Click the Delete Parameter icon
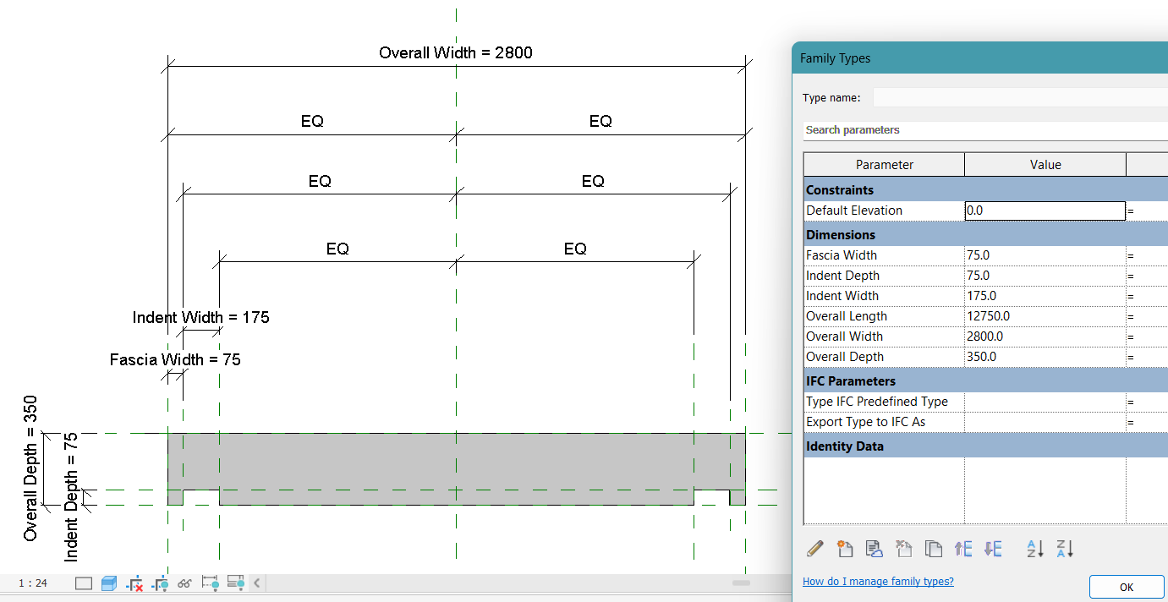This screenshot has height=602, width=1168. point(904,549)
